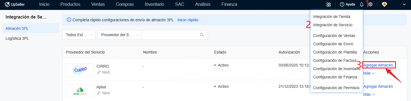This screenshot has width=411, height=101.
Task: Click the search magnifier icon
Action: (x=202, y=35)
